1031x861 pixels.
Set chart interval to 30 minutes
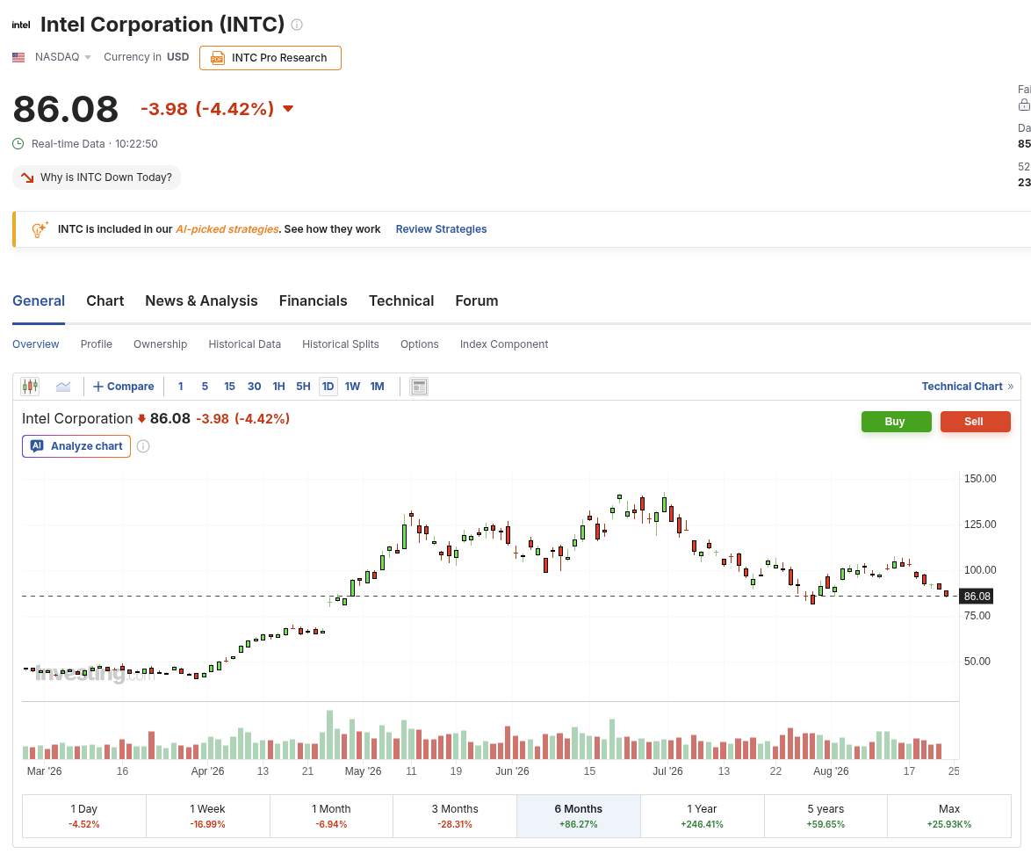255,387
